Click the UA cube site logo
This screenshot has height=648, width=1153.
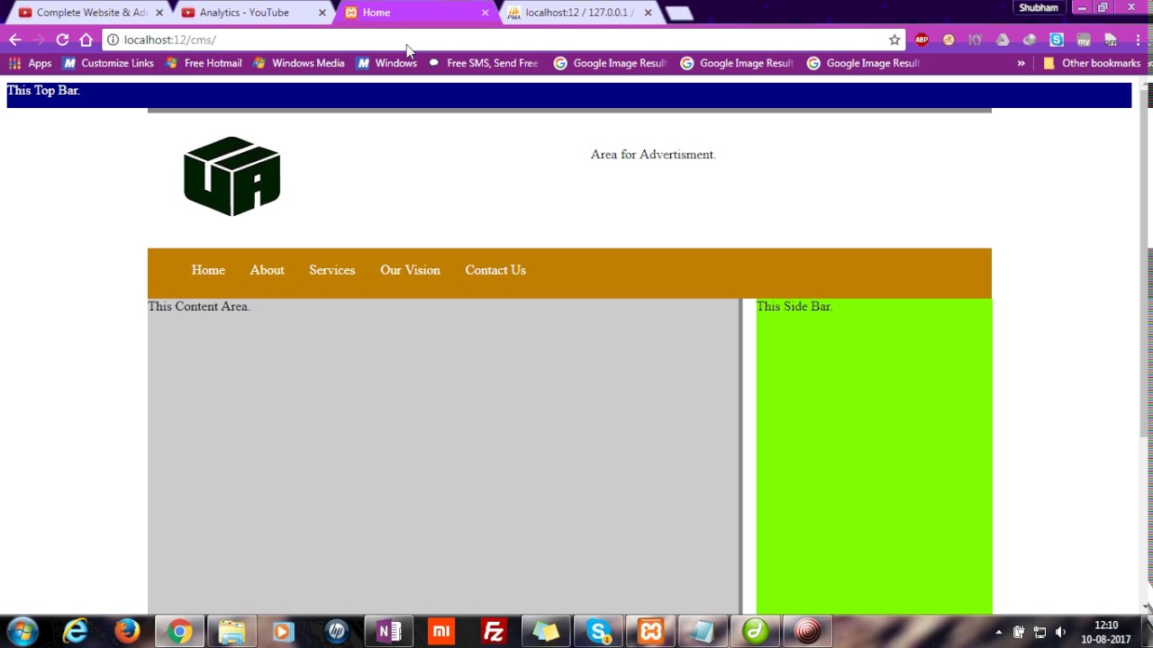(232, 176)
